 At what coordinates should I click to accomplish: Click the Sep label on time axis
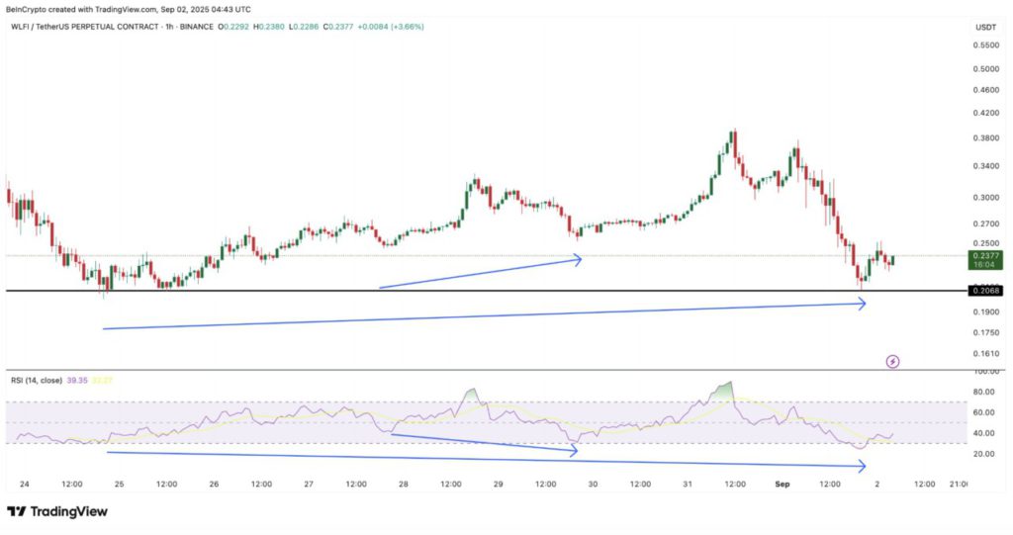pos(783,485)
